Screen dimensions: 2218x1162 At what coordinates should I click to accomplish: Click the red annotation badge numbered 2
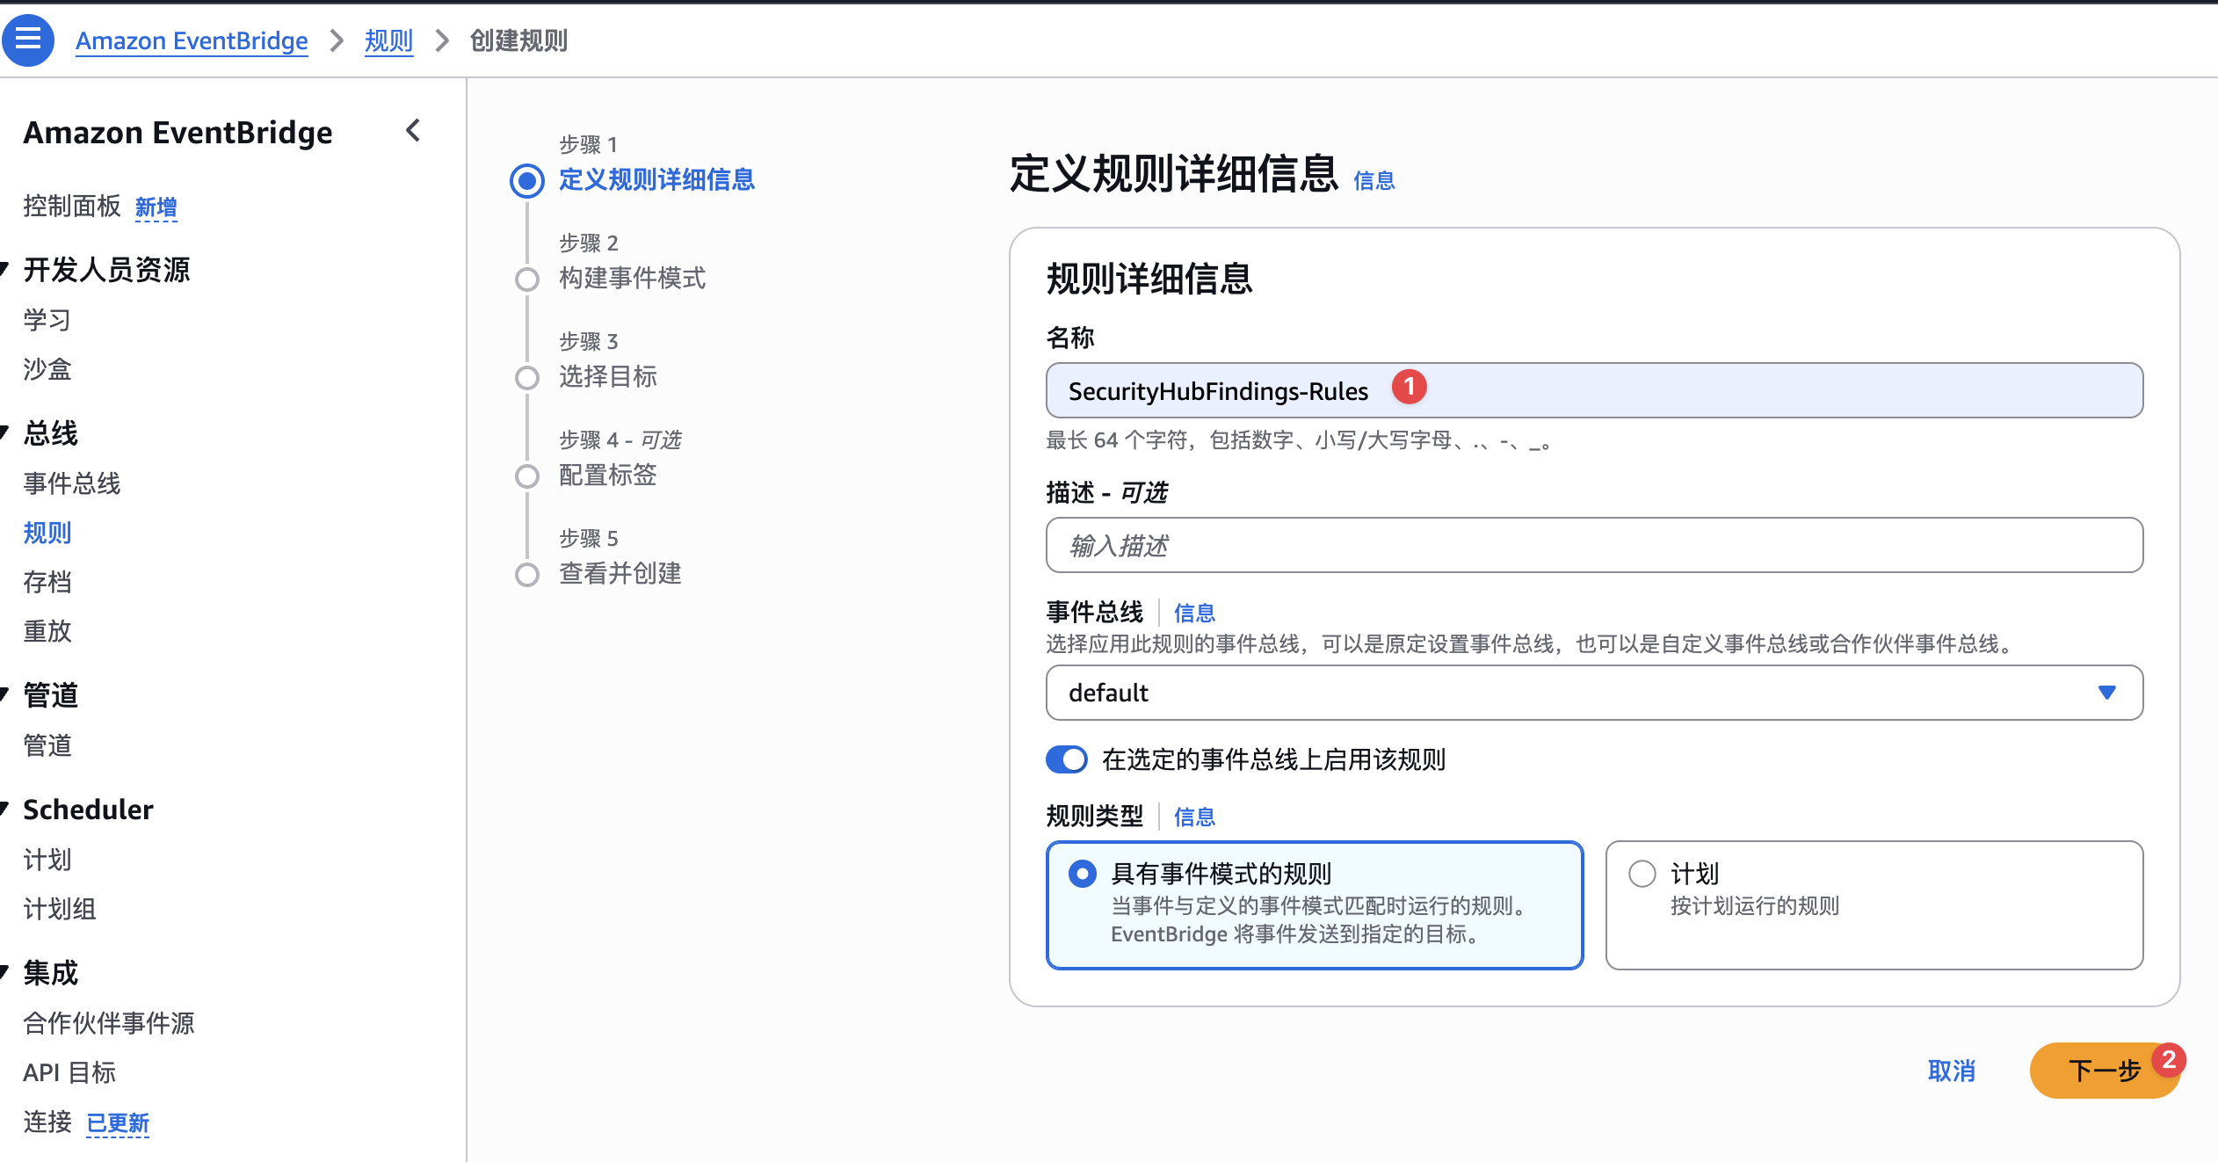pos(2168,1059)
